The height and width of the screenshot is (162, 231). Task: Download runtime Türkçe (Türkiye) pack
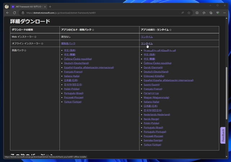[152, 145]
